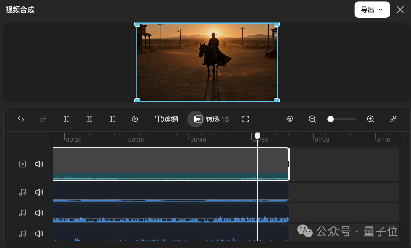
Task: Click the video clip's right edge trim handle
Action: [x=288, y=164]
